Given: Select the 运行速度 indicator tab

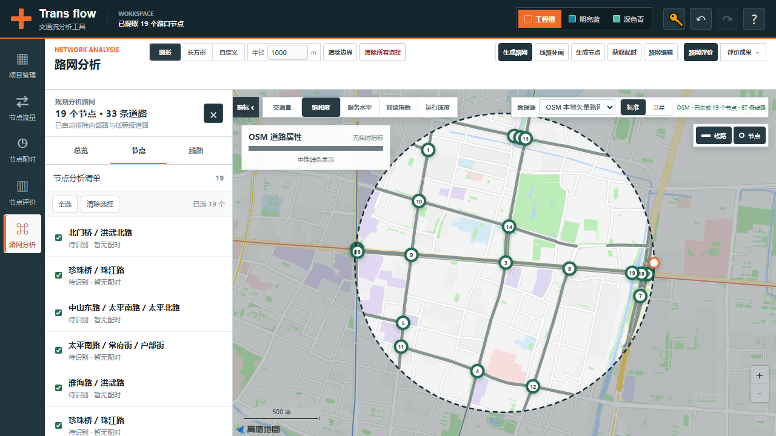Looking at the screenshot, I should (x=437, y=107).
